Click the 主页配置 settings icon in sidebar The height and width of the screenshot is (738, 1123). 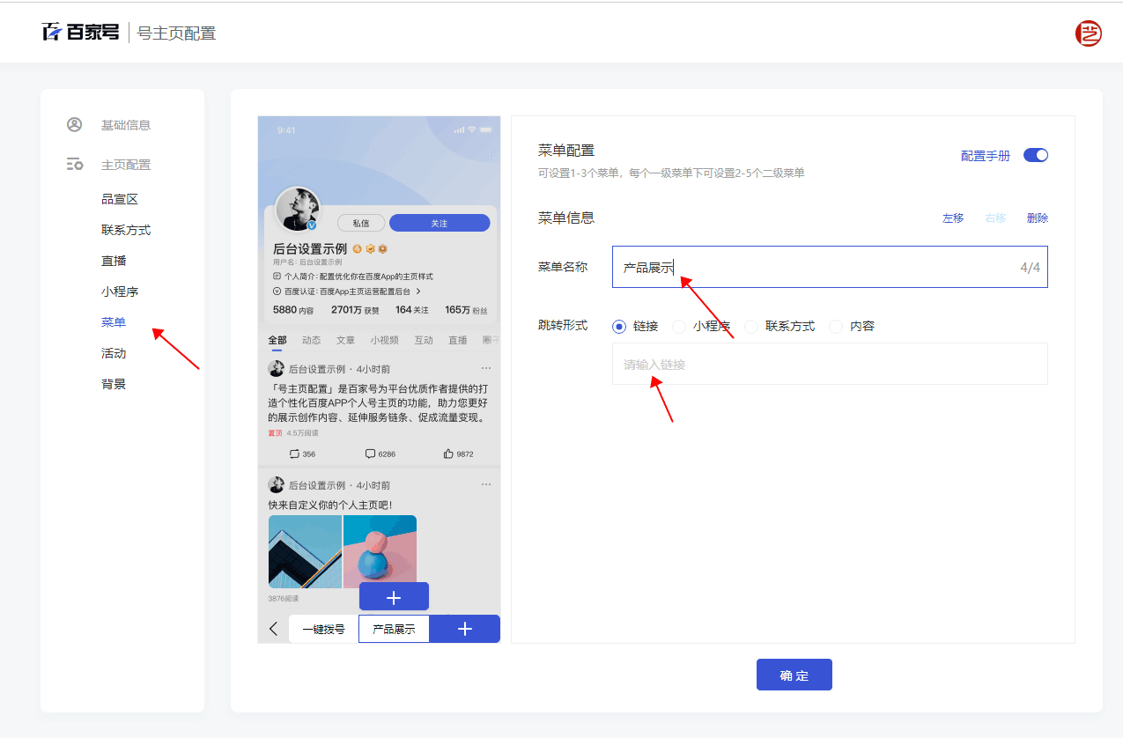(x=74, y=164)
